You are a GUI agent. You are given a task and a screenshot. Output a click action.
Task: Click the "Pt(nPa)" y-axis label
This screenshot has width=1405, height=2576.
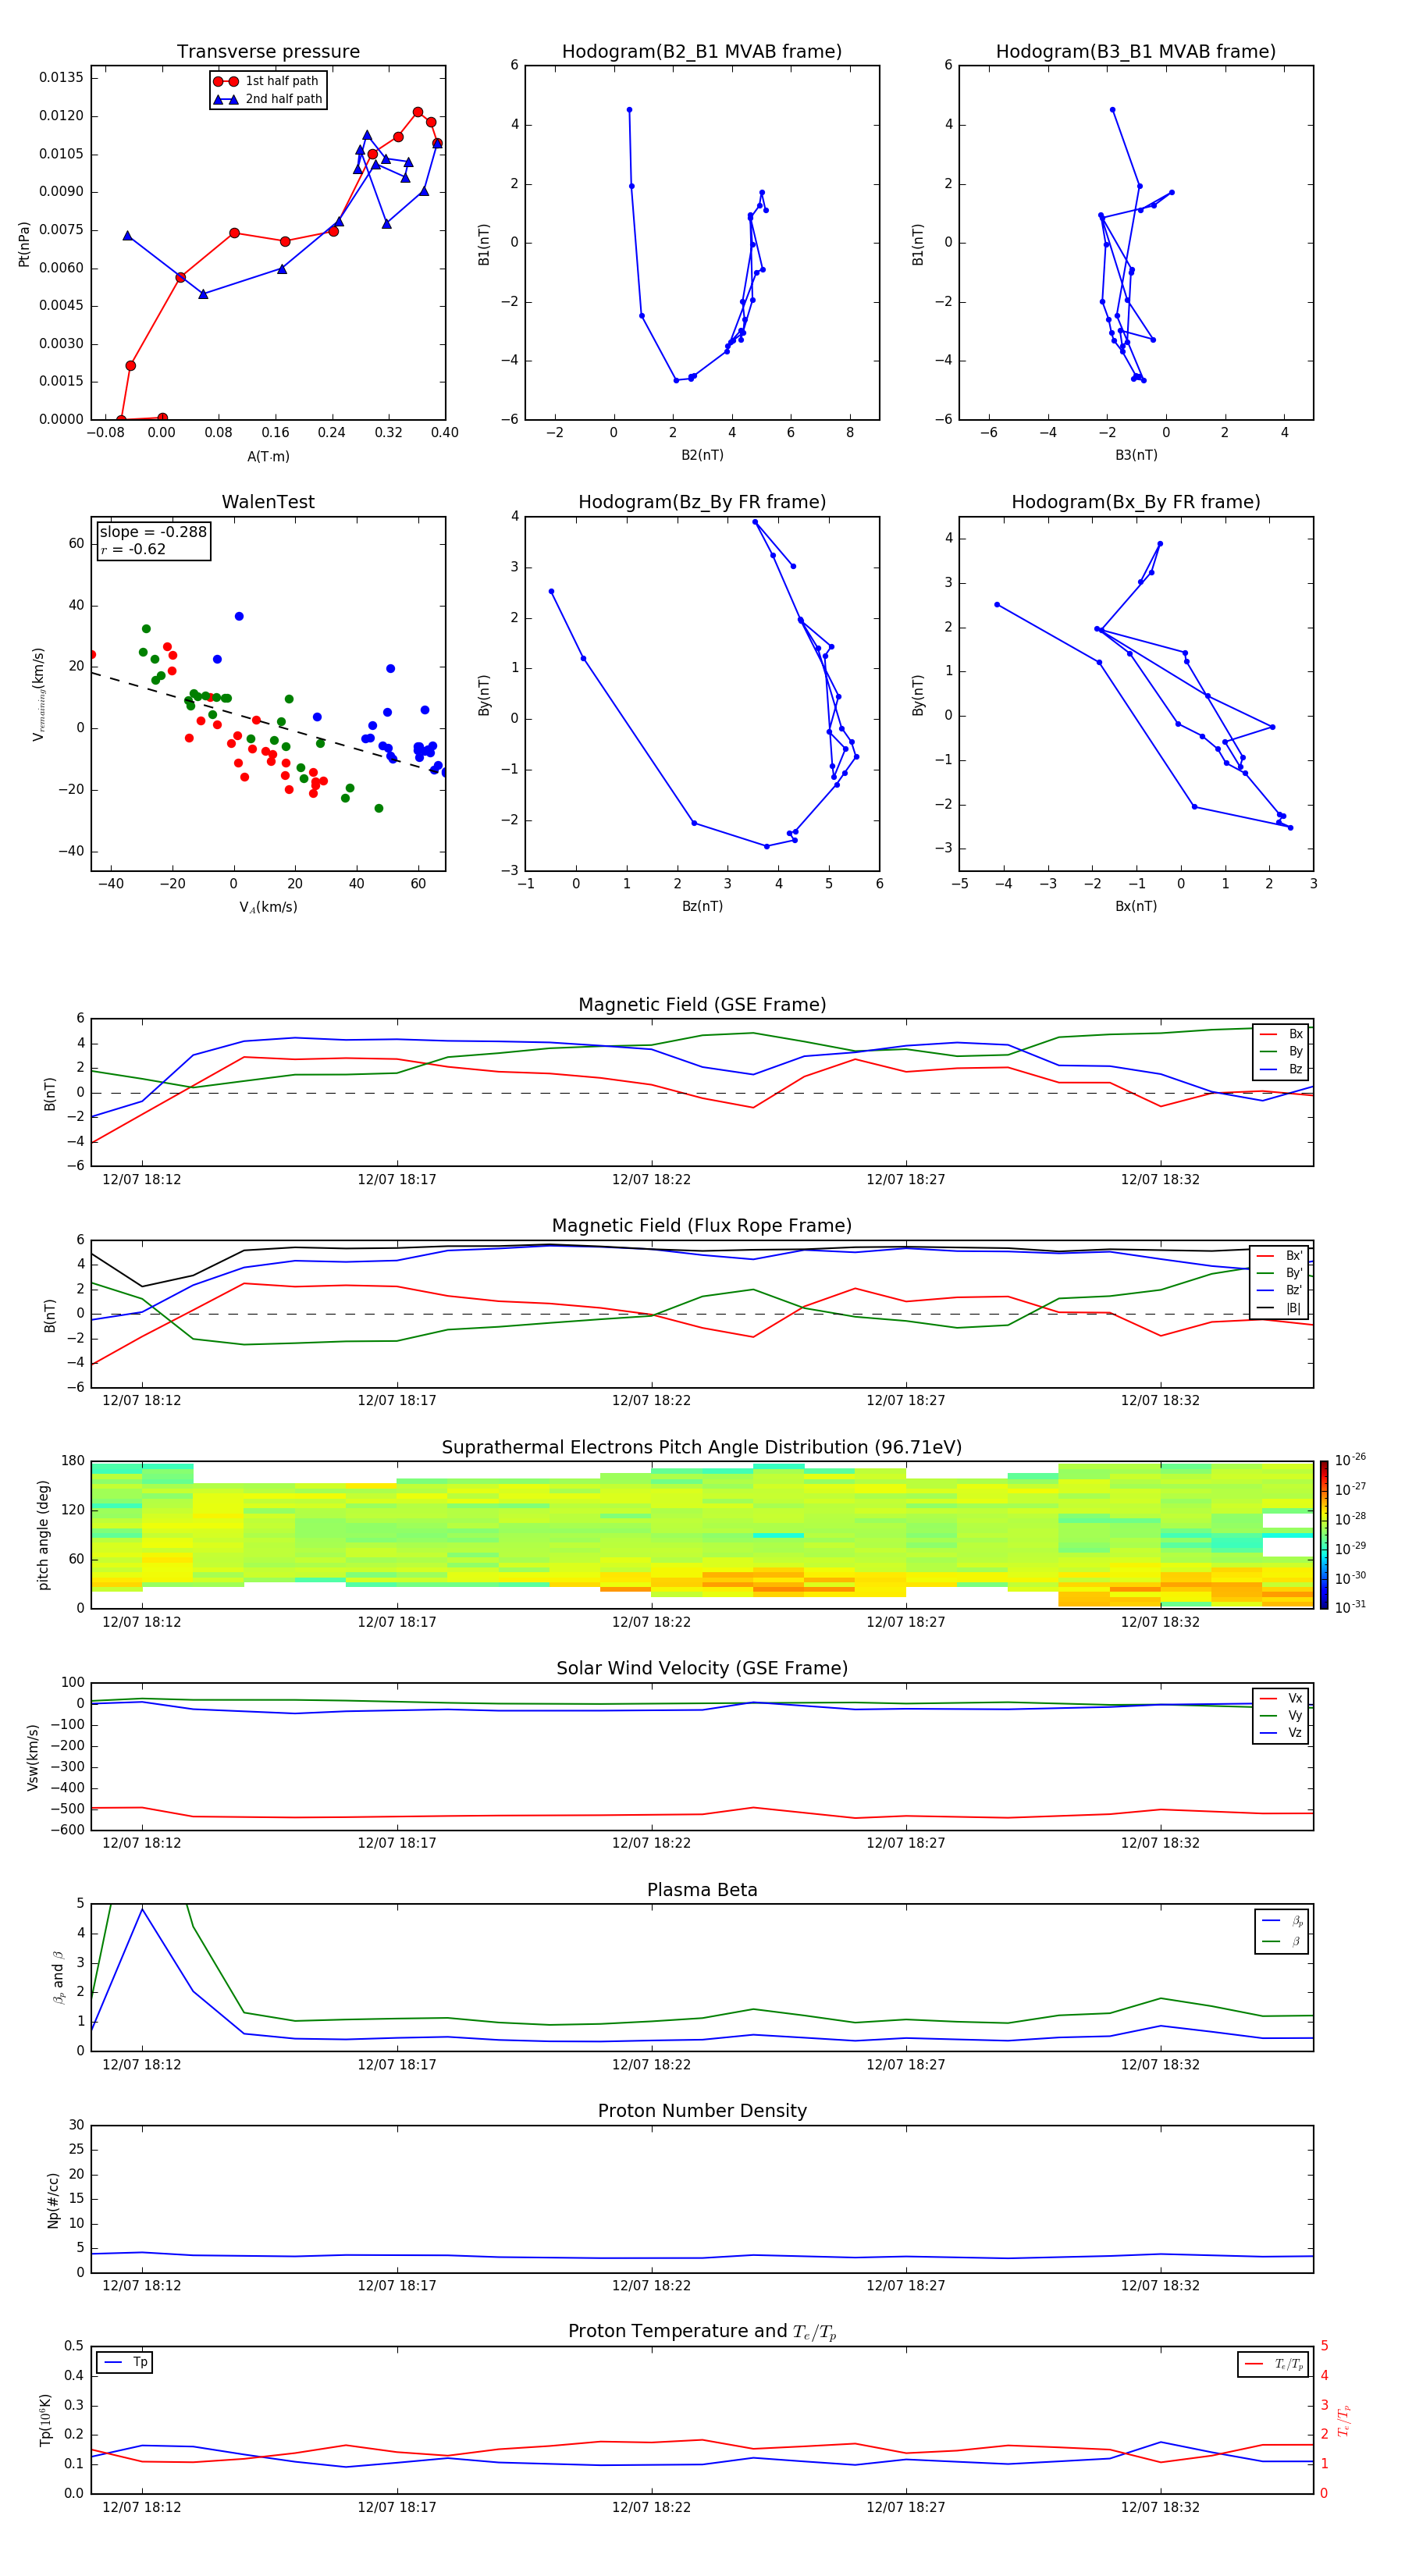point(24,244)
